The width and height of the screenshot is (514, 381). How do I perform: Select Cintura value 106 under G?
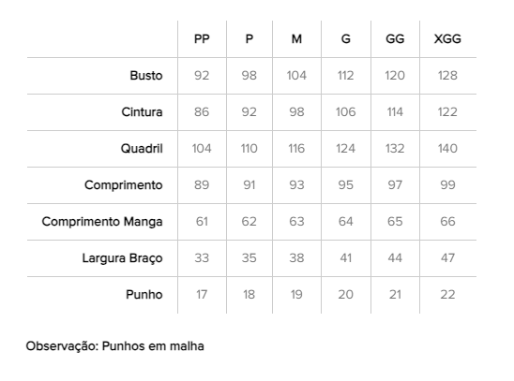coord(345,112)
